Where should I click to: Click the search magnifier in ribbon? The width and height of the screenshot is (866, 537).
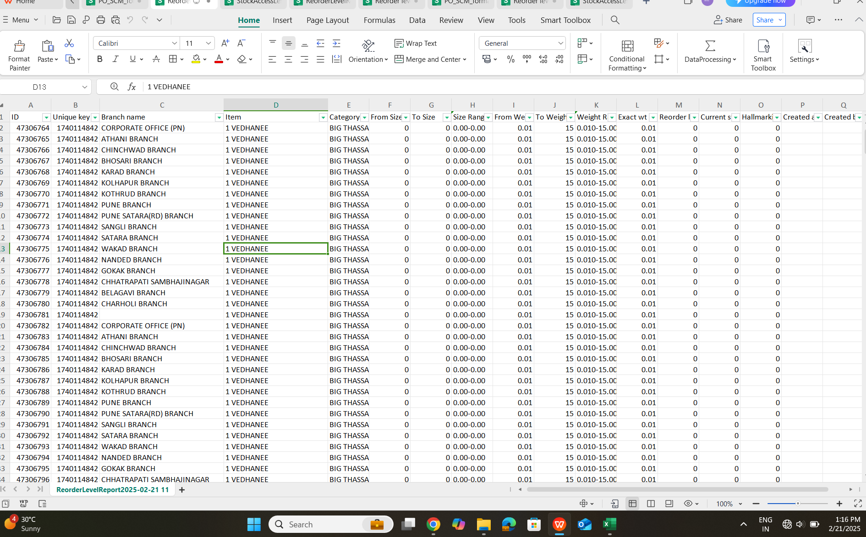[615, 20]
